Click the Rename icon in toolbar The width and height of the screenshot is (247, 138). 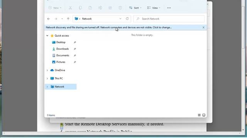pos(100,8)
